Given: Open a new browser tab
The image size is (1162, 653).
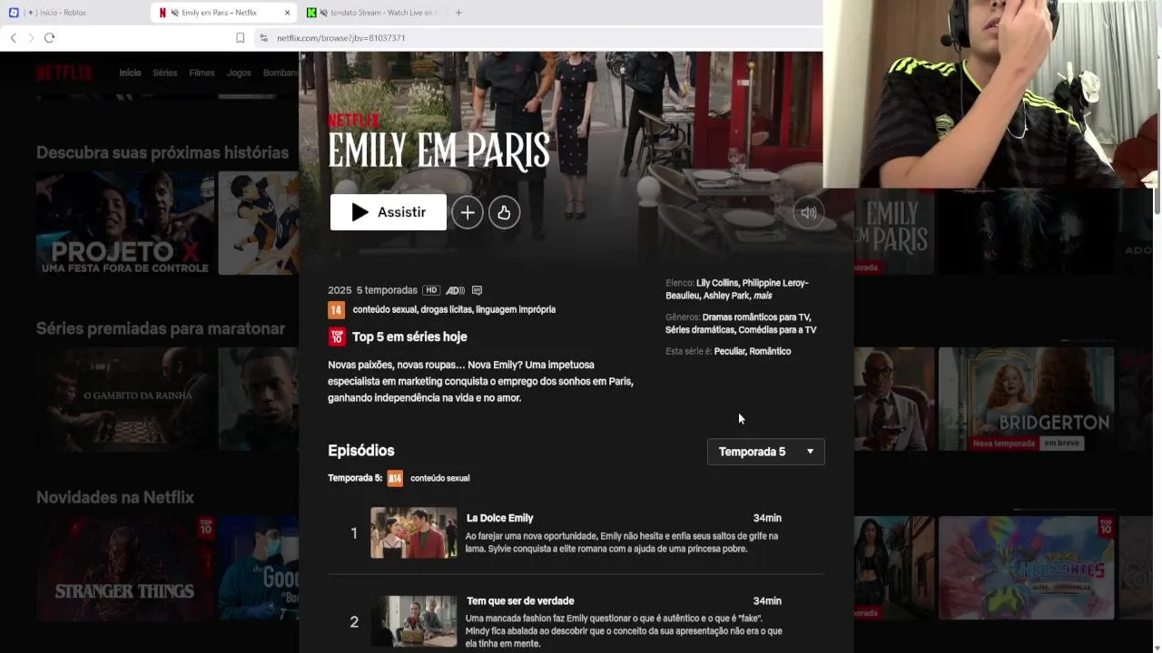Looking at the screenshot, I should (x=458, y=13).
